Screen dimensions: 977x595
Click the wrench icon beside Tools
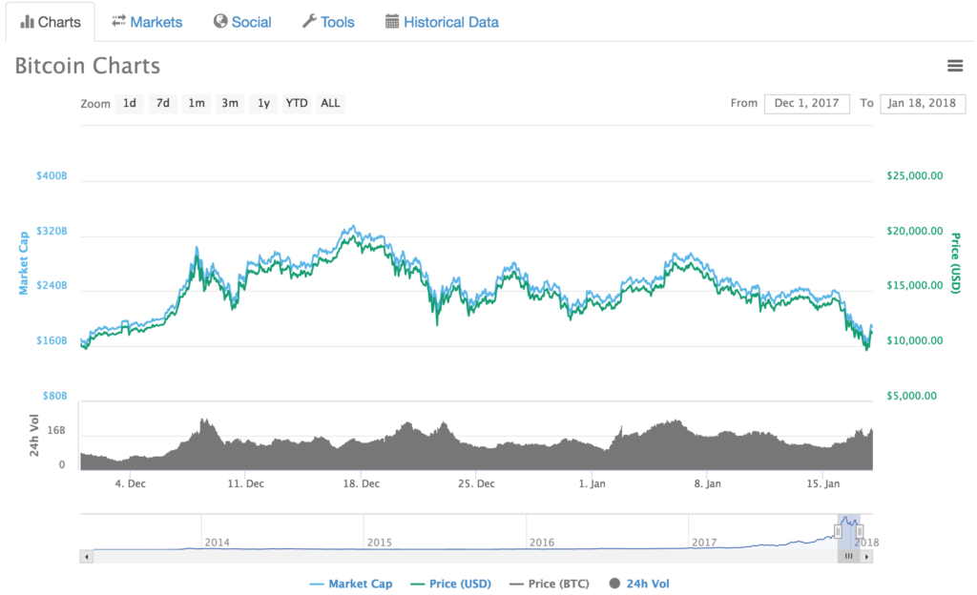309,21
